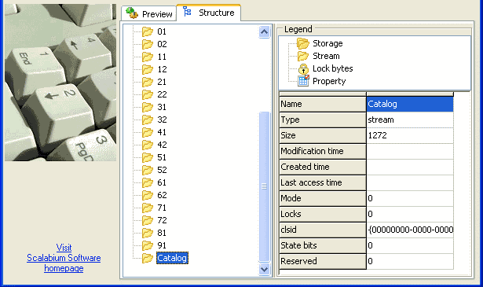Click folder icon next to 71
Screen dimensions: 483x287
[x=148, y=208]
